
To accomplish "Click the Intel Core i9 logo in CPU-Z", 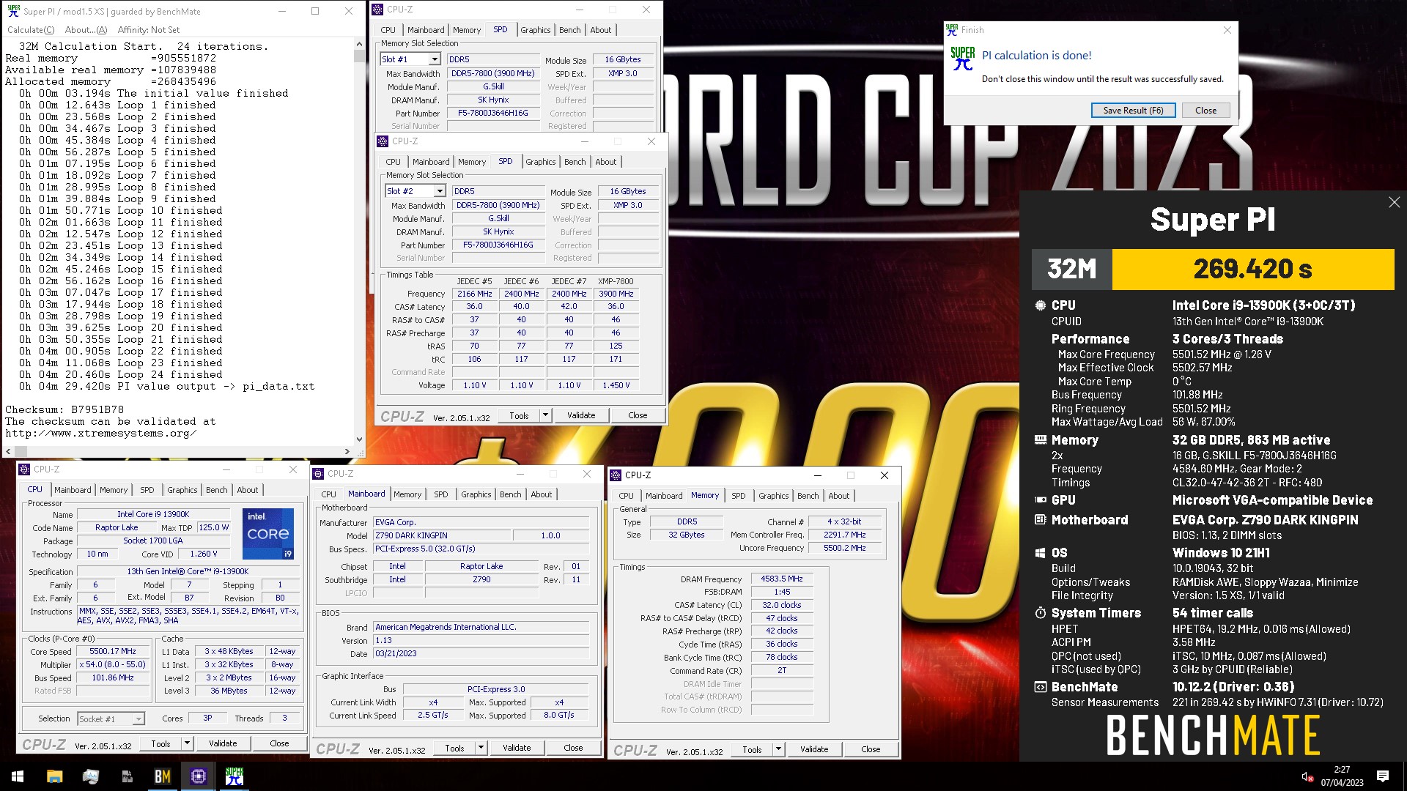I will click(268, 534).
